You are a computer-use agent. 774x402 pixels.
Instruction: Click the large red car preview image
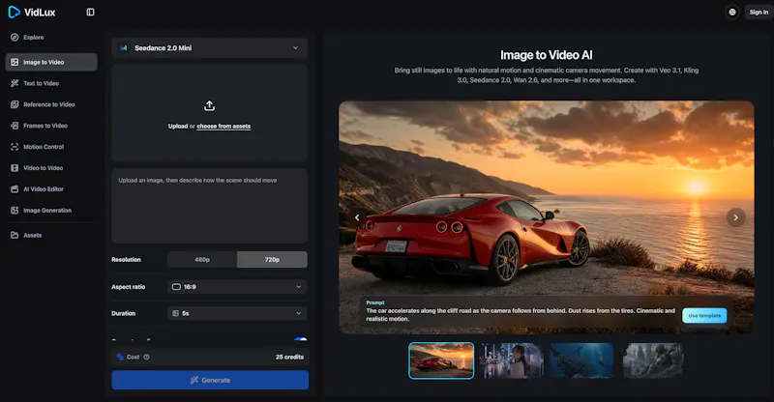(x=547, y=217)
